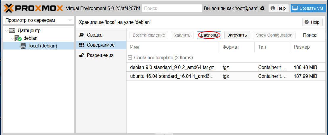Open the Разрешения tab
This screenshot has width=328, height=135.
[101, 55]
